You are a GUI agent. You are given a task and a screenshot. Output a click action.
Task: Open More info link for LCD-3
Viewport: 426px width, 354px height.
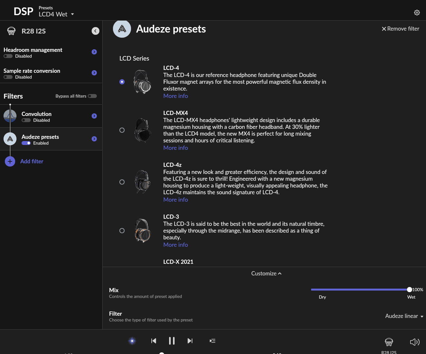coord(176,245)
